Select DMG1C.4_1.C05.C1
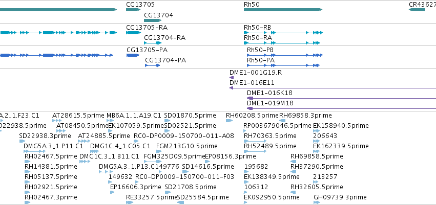 95,151
